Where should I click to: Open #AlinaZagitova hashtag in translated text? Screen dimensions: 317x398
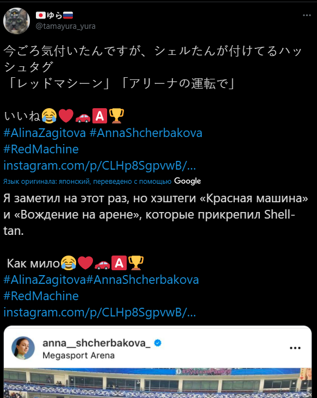tap(45, 279)
